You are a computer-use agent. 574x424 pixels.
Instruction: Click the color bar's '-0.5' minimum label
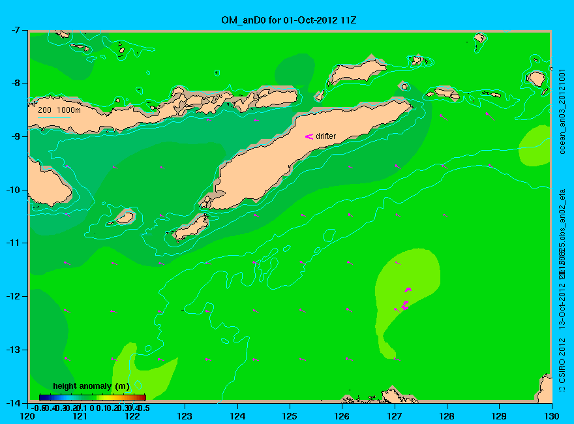coord(38,408)
